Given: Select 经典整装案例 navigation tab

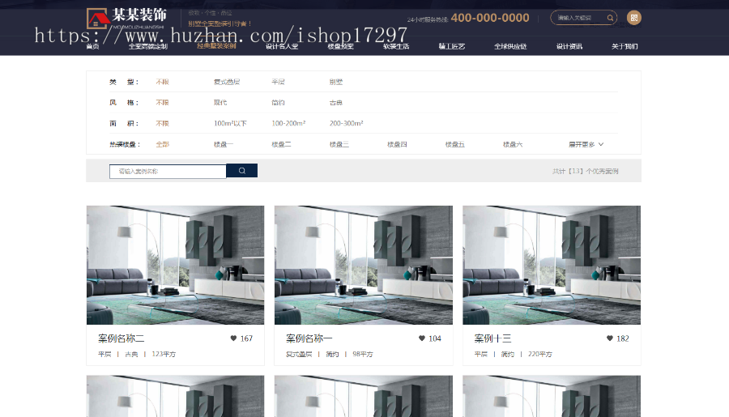Looking at the screenshot, I should (216, 46).
